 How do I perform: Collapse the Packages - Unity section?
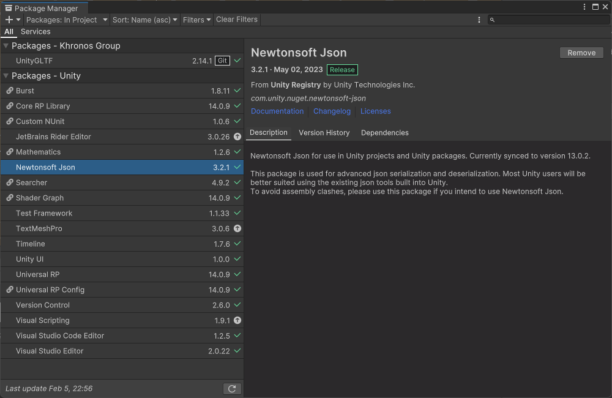coord(6,76)
